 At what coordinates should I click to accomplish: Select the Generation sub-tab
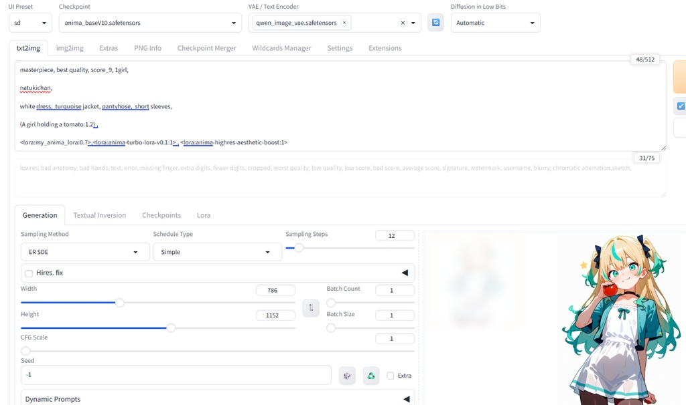(x=40, y=215)
